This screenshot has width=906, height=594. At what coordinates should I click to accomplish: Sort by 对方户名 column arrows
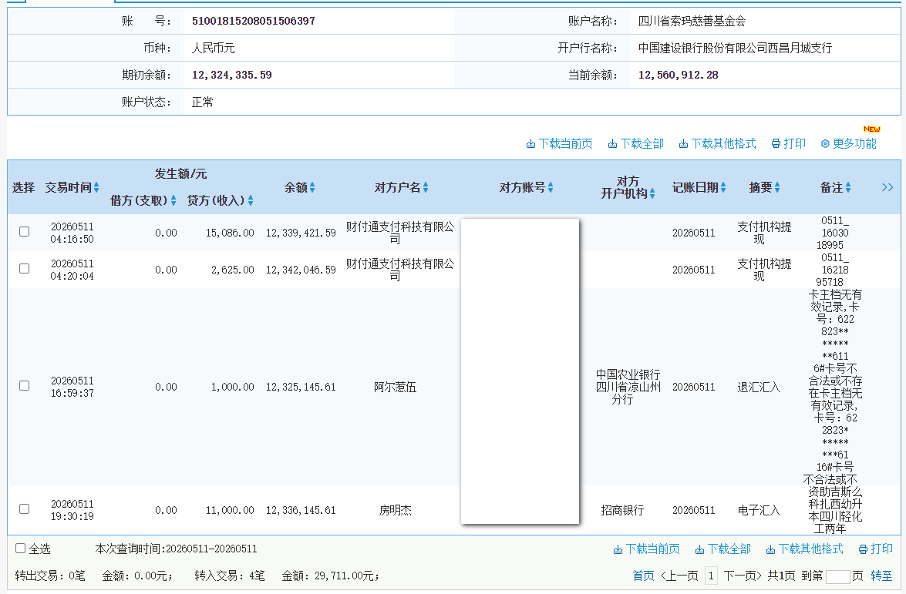click(426, 188)
